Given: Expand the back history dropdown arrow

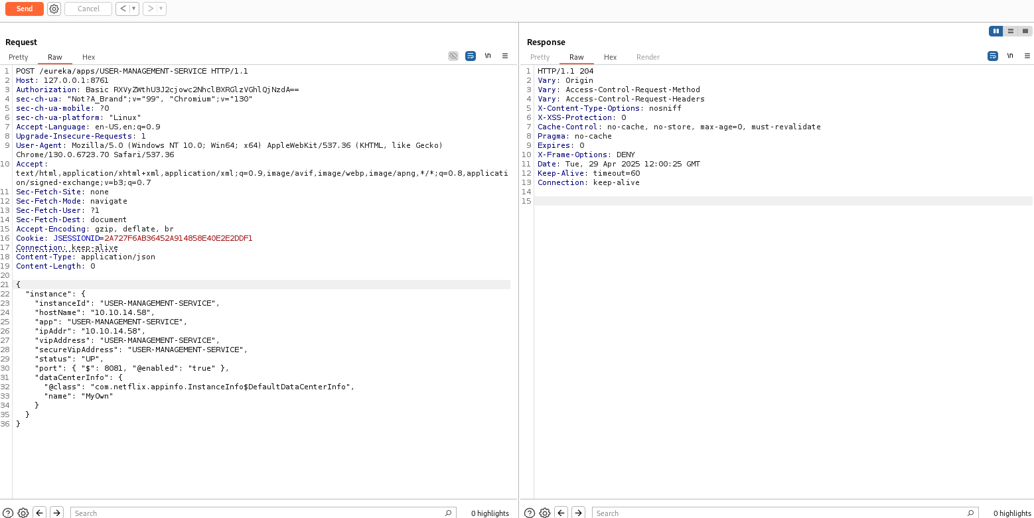Looking at the screenshot, I should pyautogui.click(x=133, y=9).
